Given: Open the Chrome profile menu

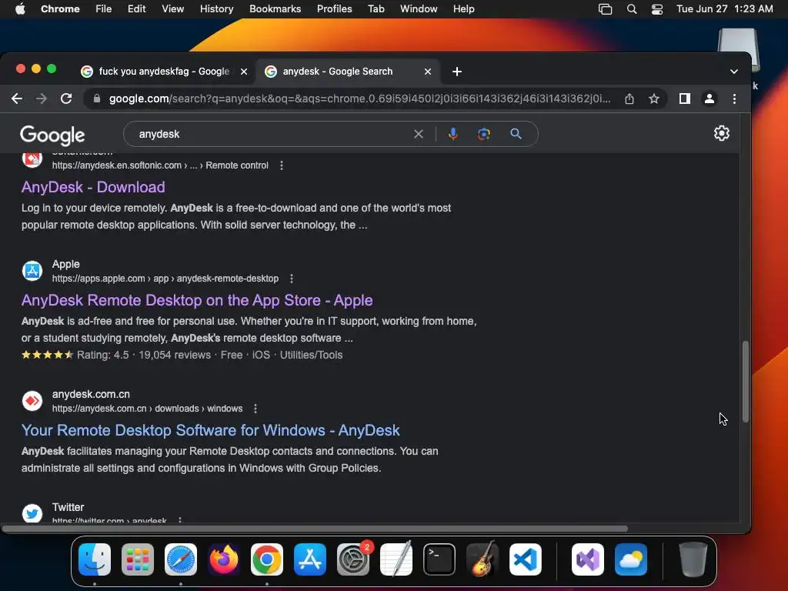Looking at the screenshot, I should pos(709,98).
